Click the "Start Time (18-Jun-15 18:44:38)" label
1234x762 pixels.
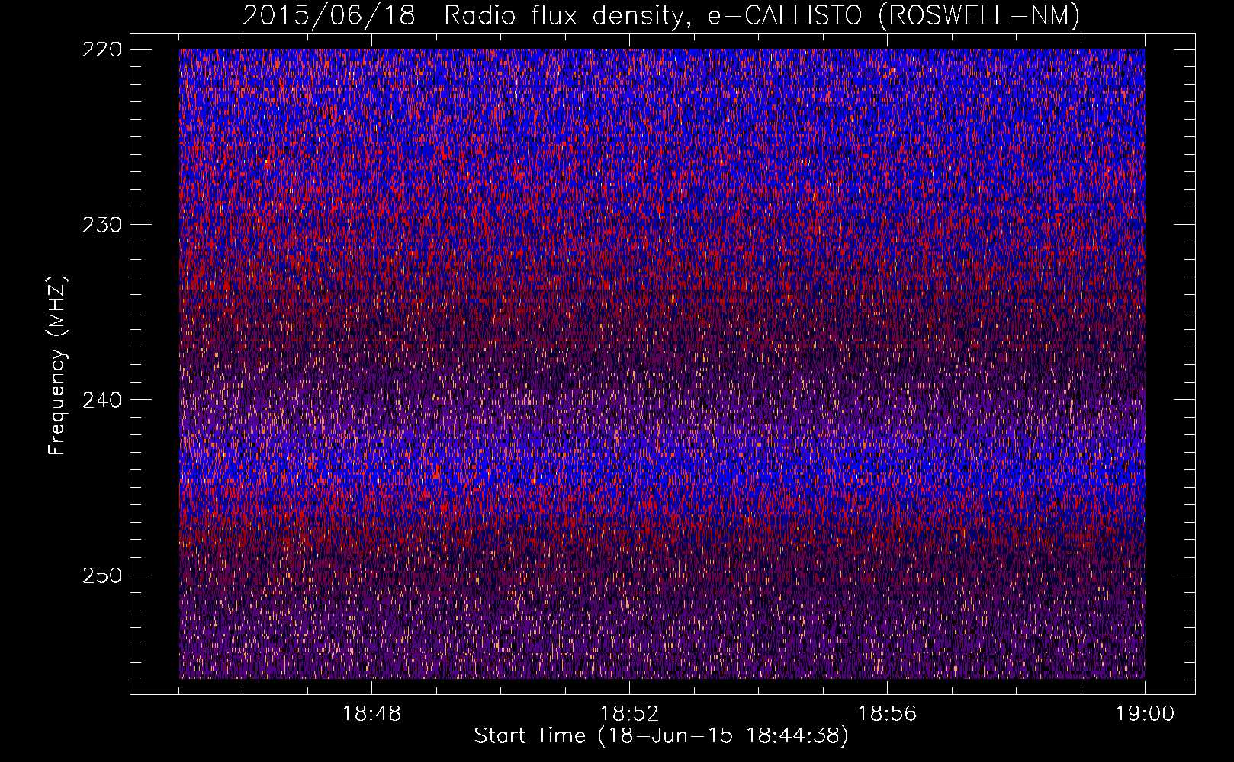coord(661,736)
